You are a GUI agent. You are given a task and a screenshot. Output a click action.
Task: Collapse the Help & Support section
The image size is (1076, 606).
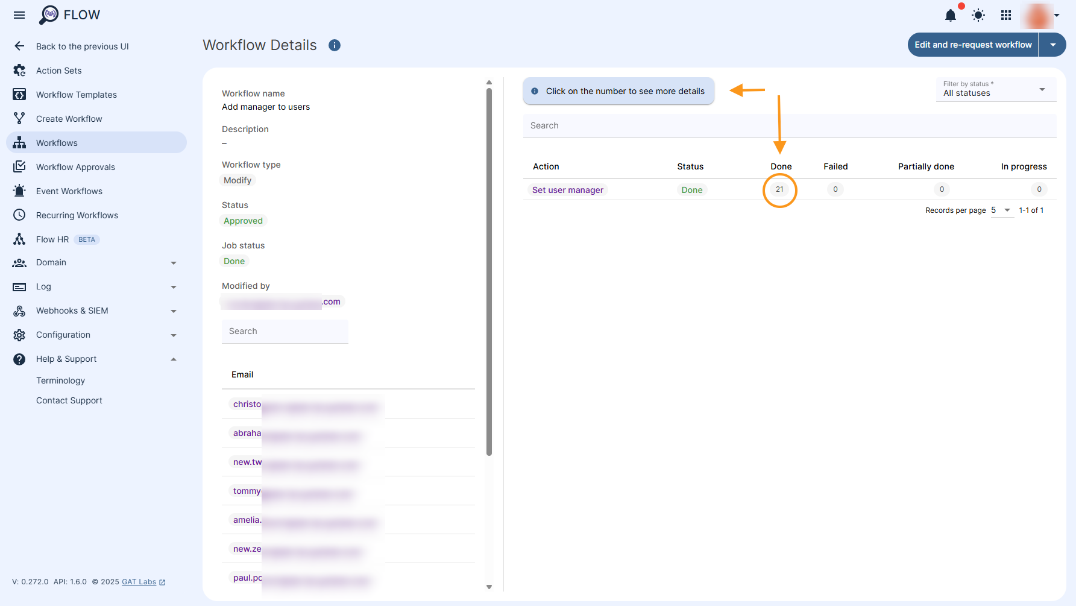174,359
